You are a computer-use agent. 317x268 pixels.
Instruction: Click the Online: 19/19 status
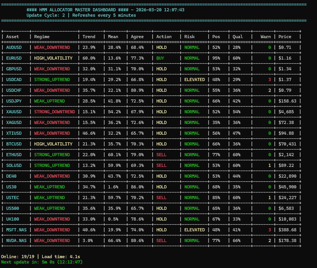18,257
